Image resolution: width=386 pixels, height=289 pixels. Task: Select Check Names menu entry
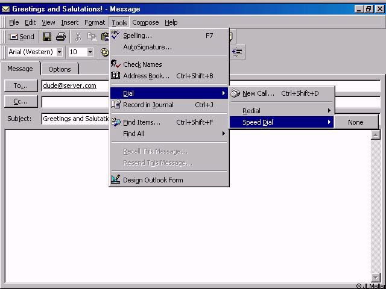tap(169, 64)
